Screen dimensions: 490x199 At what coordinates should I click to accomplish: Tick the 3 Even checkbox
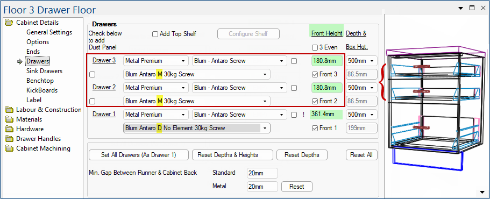click(315, 48)
